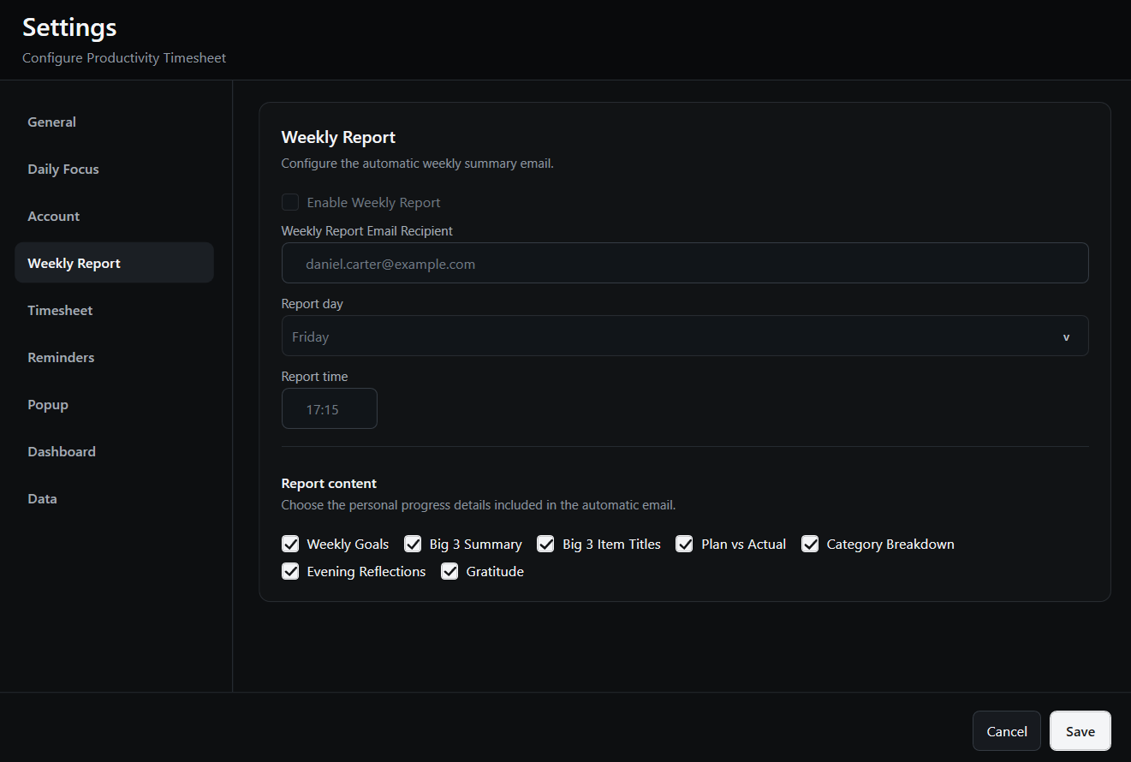Click the Weekly Report Email Recipient field
1131x762 pixels.
click(685, 263)
